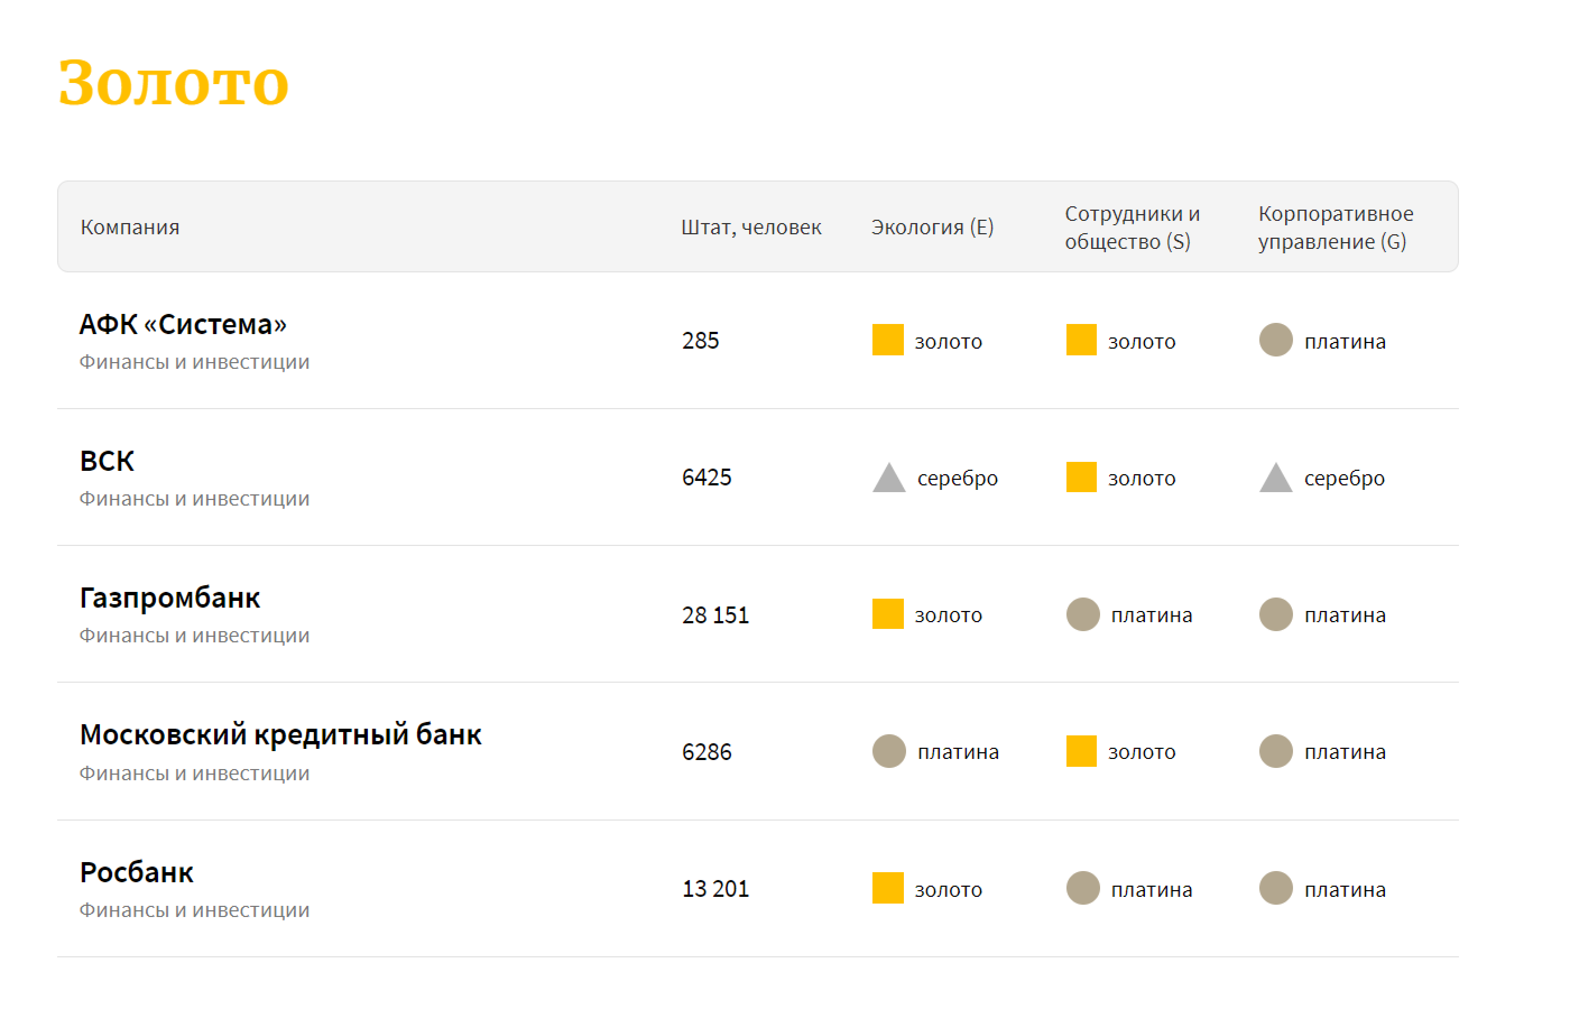Click the Штат, человек column header
Image resolution: width=1570 pixels, height=1028 pixels.
(x=751, y=227)
